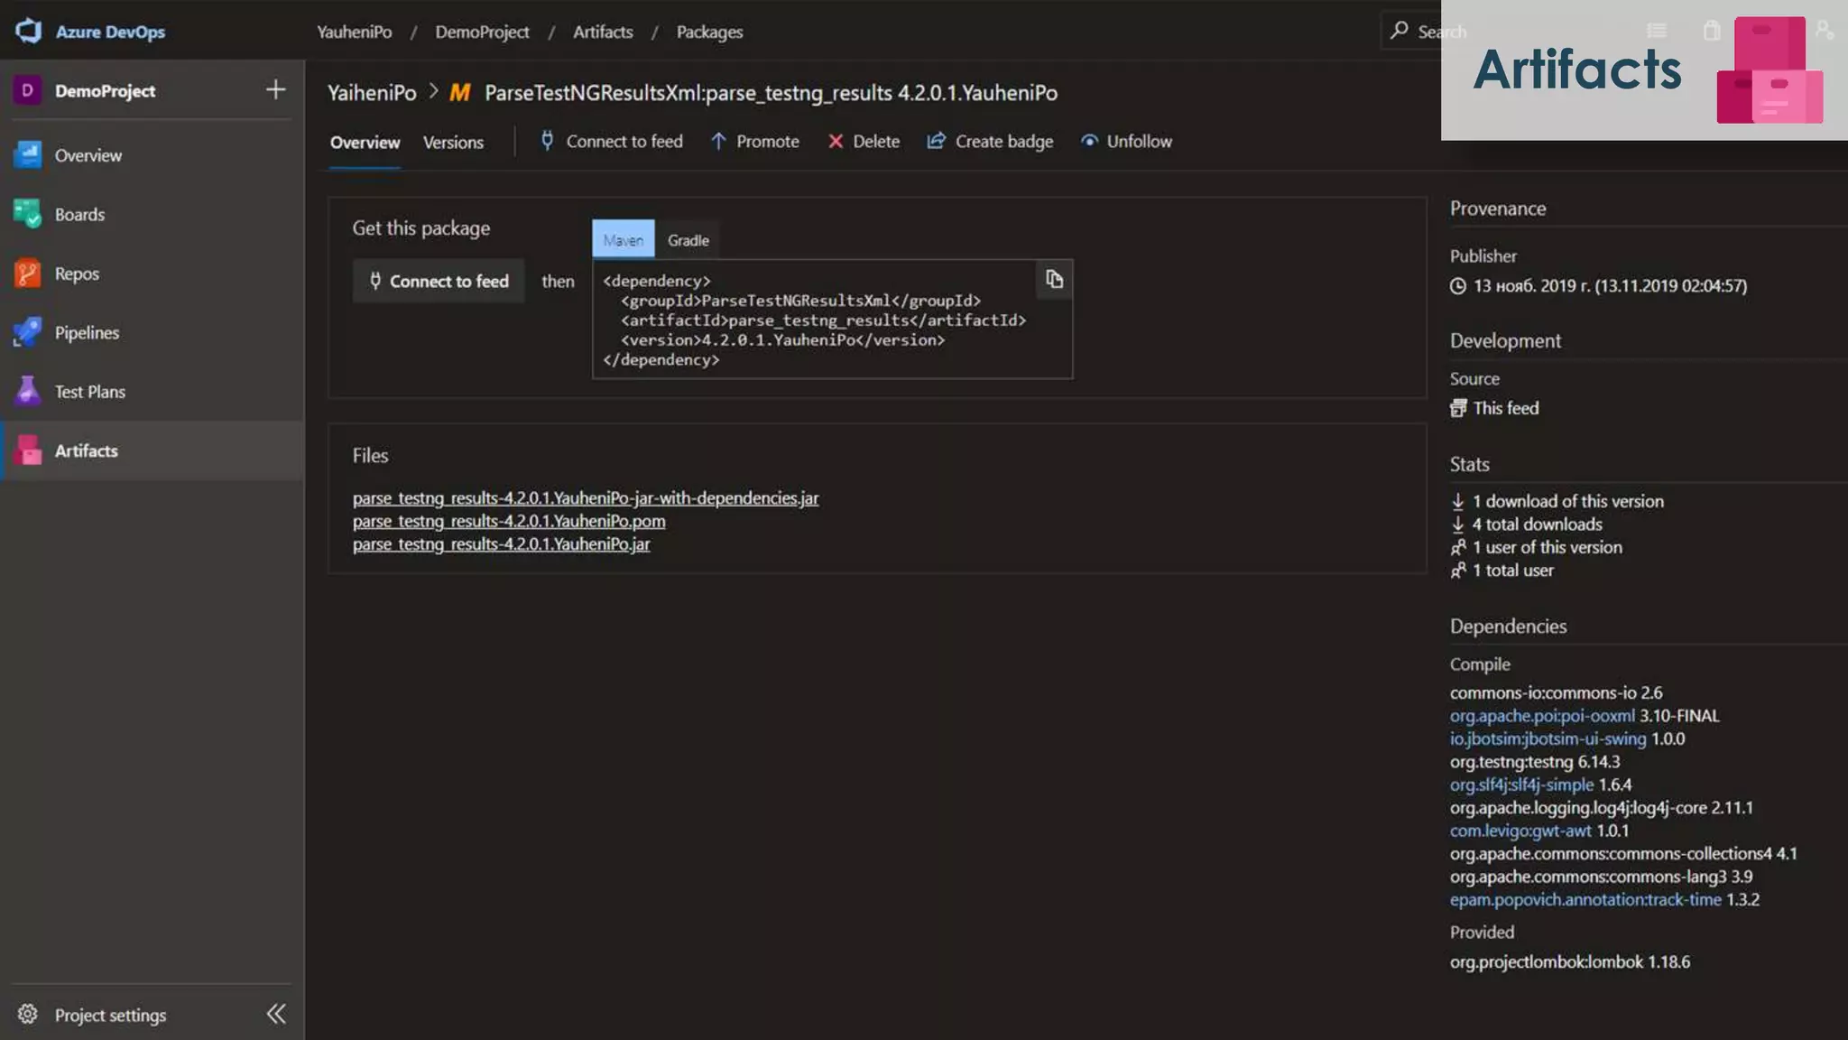Open Test Plans in the sidebar
This screenshot has width=1848, height=1040.
(89, 392)
